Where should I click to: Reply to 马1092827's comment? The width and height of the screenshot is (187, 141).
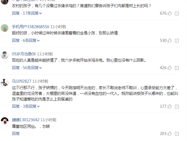point(16,106)
